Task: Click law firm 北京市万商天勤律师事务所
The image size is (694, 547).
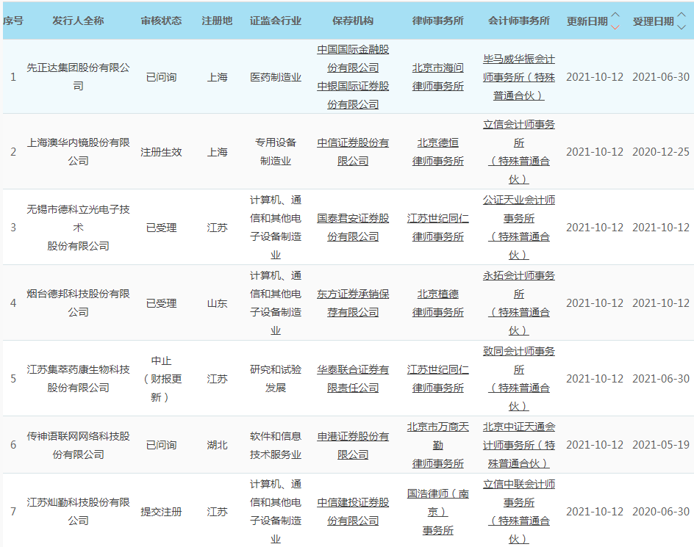Action: [x=438, y=445]
